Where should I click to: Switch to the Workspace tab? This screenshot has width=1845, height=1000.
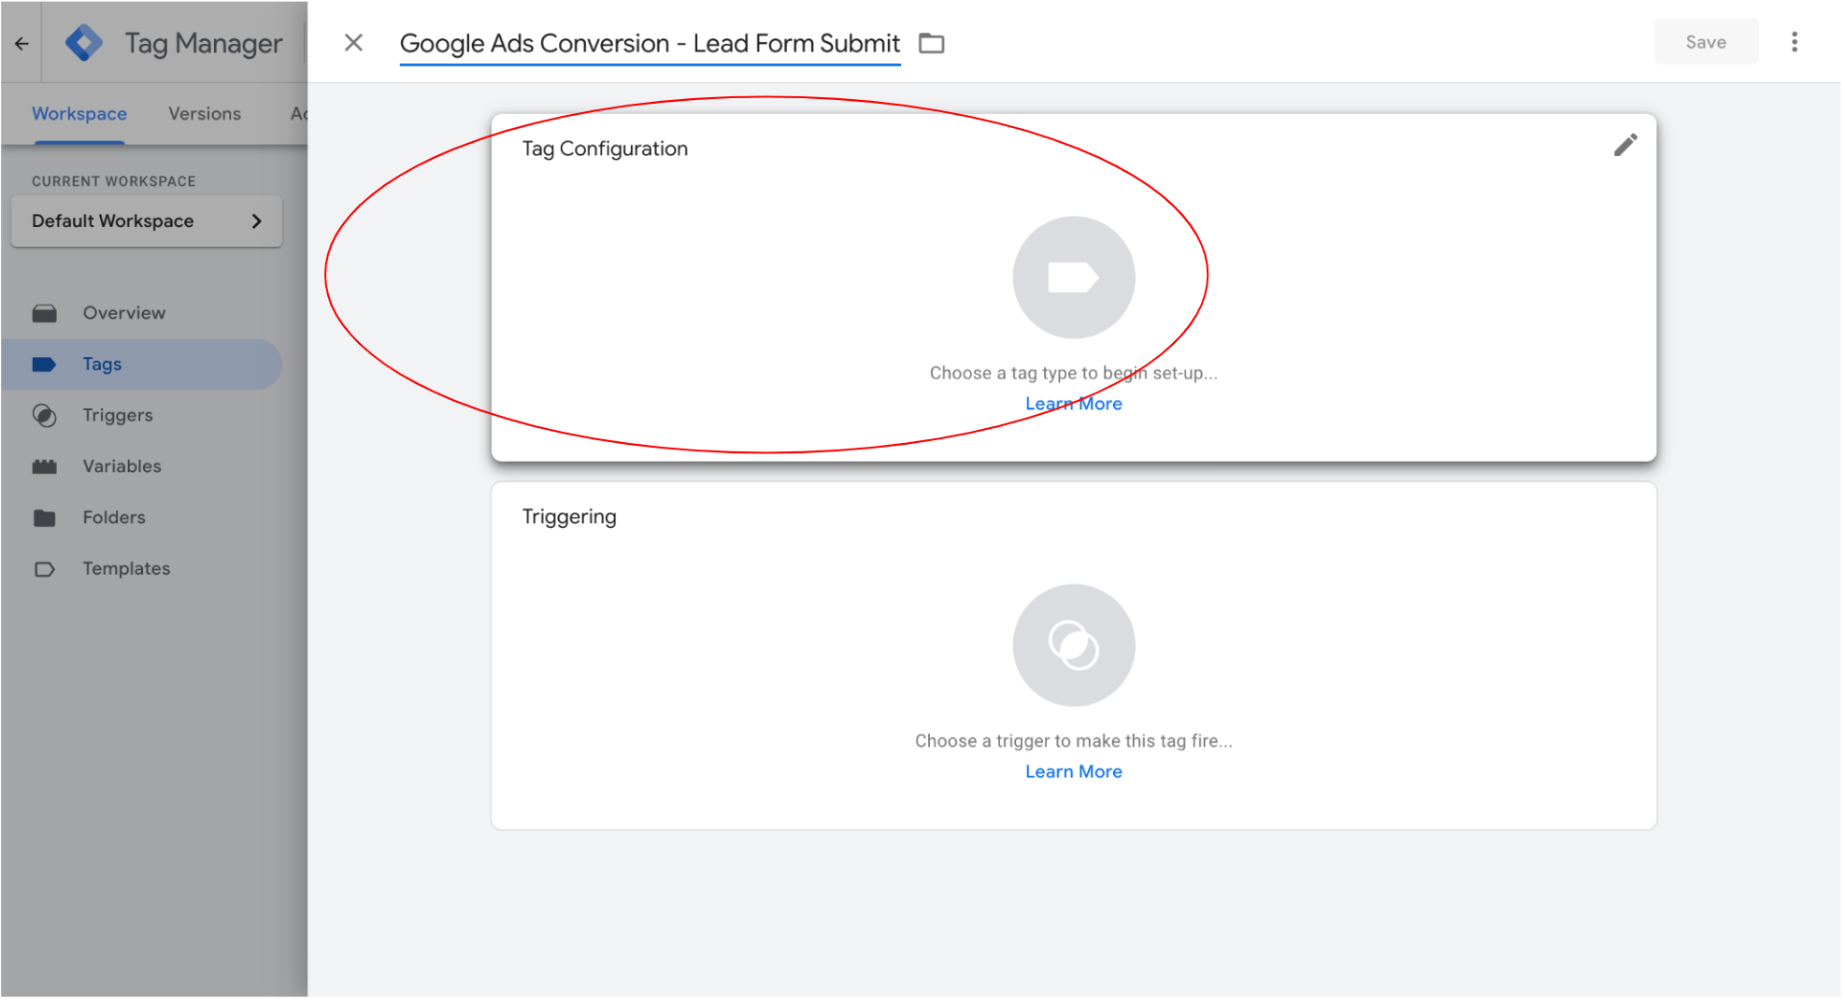pyautogui.click(x=79, y=114)
